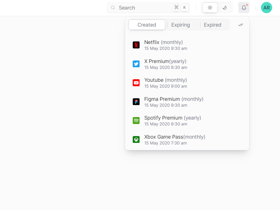Switch to light mode sun toggle

click(x=210, y=8)
